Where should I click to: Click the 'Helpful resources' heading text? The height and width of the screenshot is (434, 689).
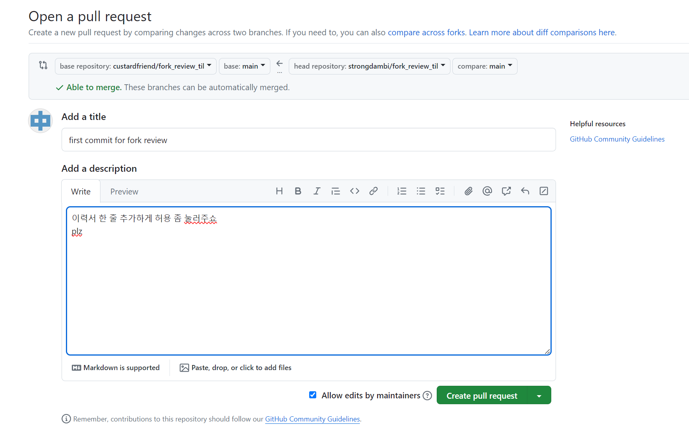click(598, 124)
